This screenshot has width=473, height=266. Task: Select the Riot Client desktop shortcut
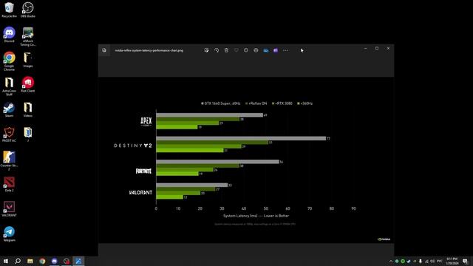(x=28, y=84)
